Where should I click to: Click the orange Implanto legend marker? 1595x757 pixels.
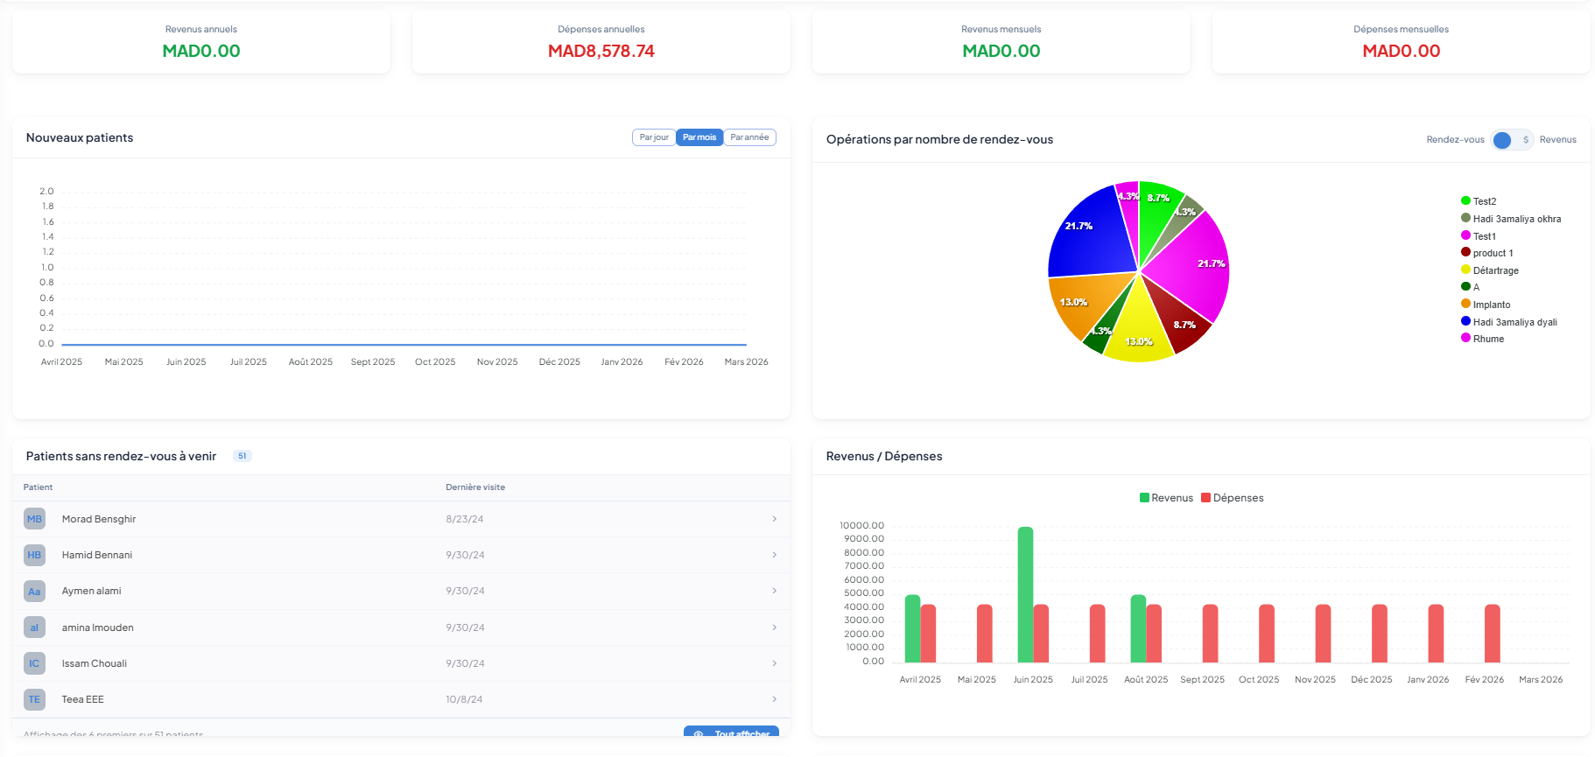pos(1465,305)
